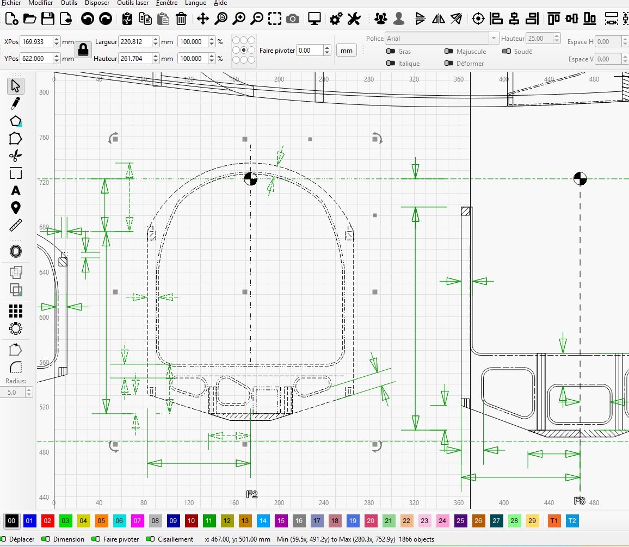Click the Measure ruler tool

(x=16, y=225)
